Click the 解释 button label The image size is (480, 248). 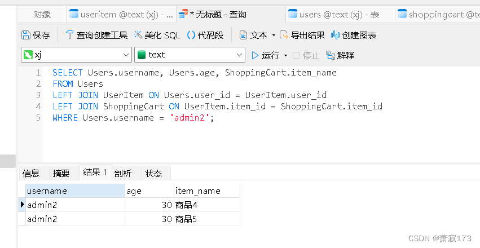pos(346,55)
